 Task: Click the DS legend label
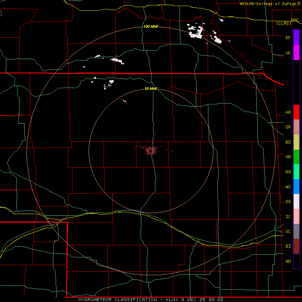[288, 202]
